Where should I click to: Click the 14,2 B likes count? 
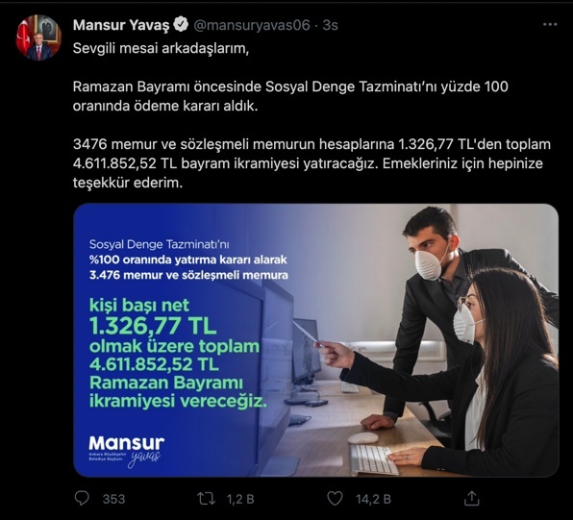click(x=373, y=499)
